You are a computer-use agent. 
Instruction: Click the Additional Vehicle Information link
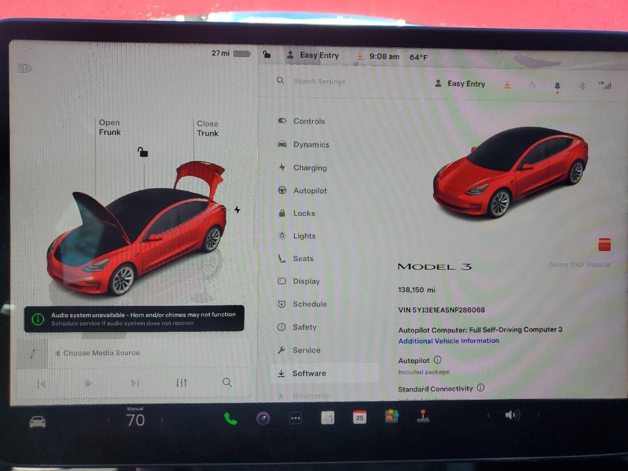448,341
